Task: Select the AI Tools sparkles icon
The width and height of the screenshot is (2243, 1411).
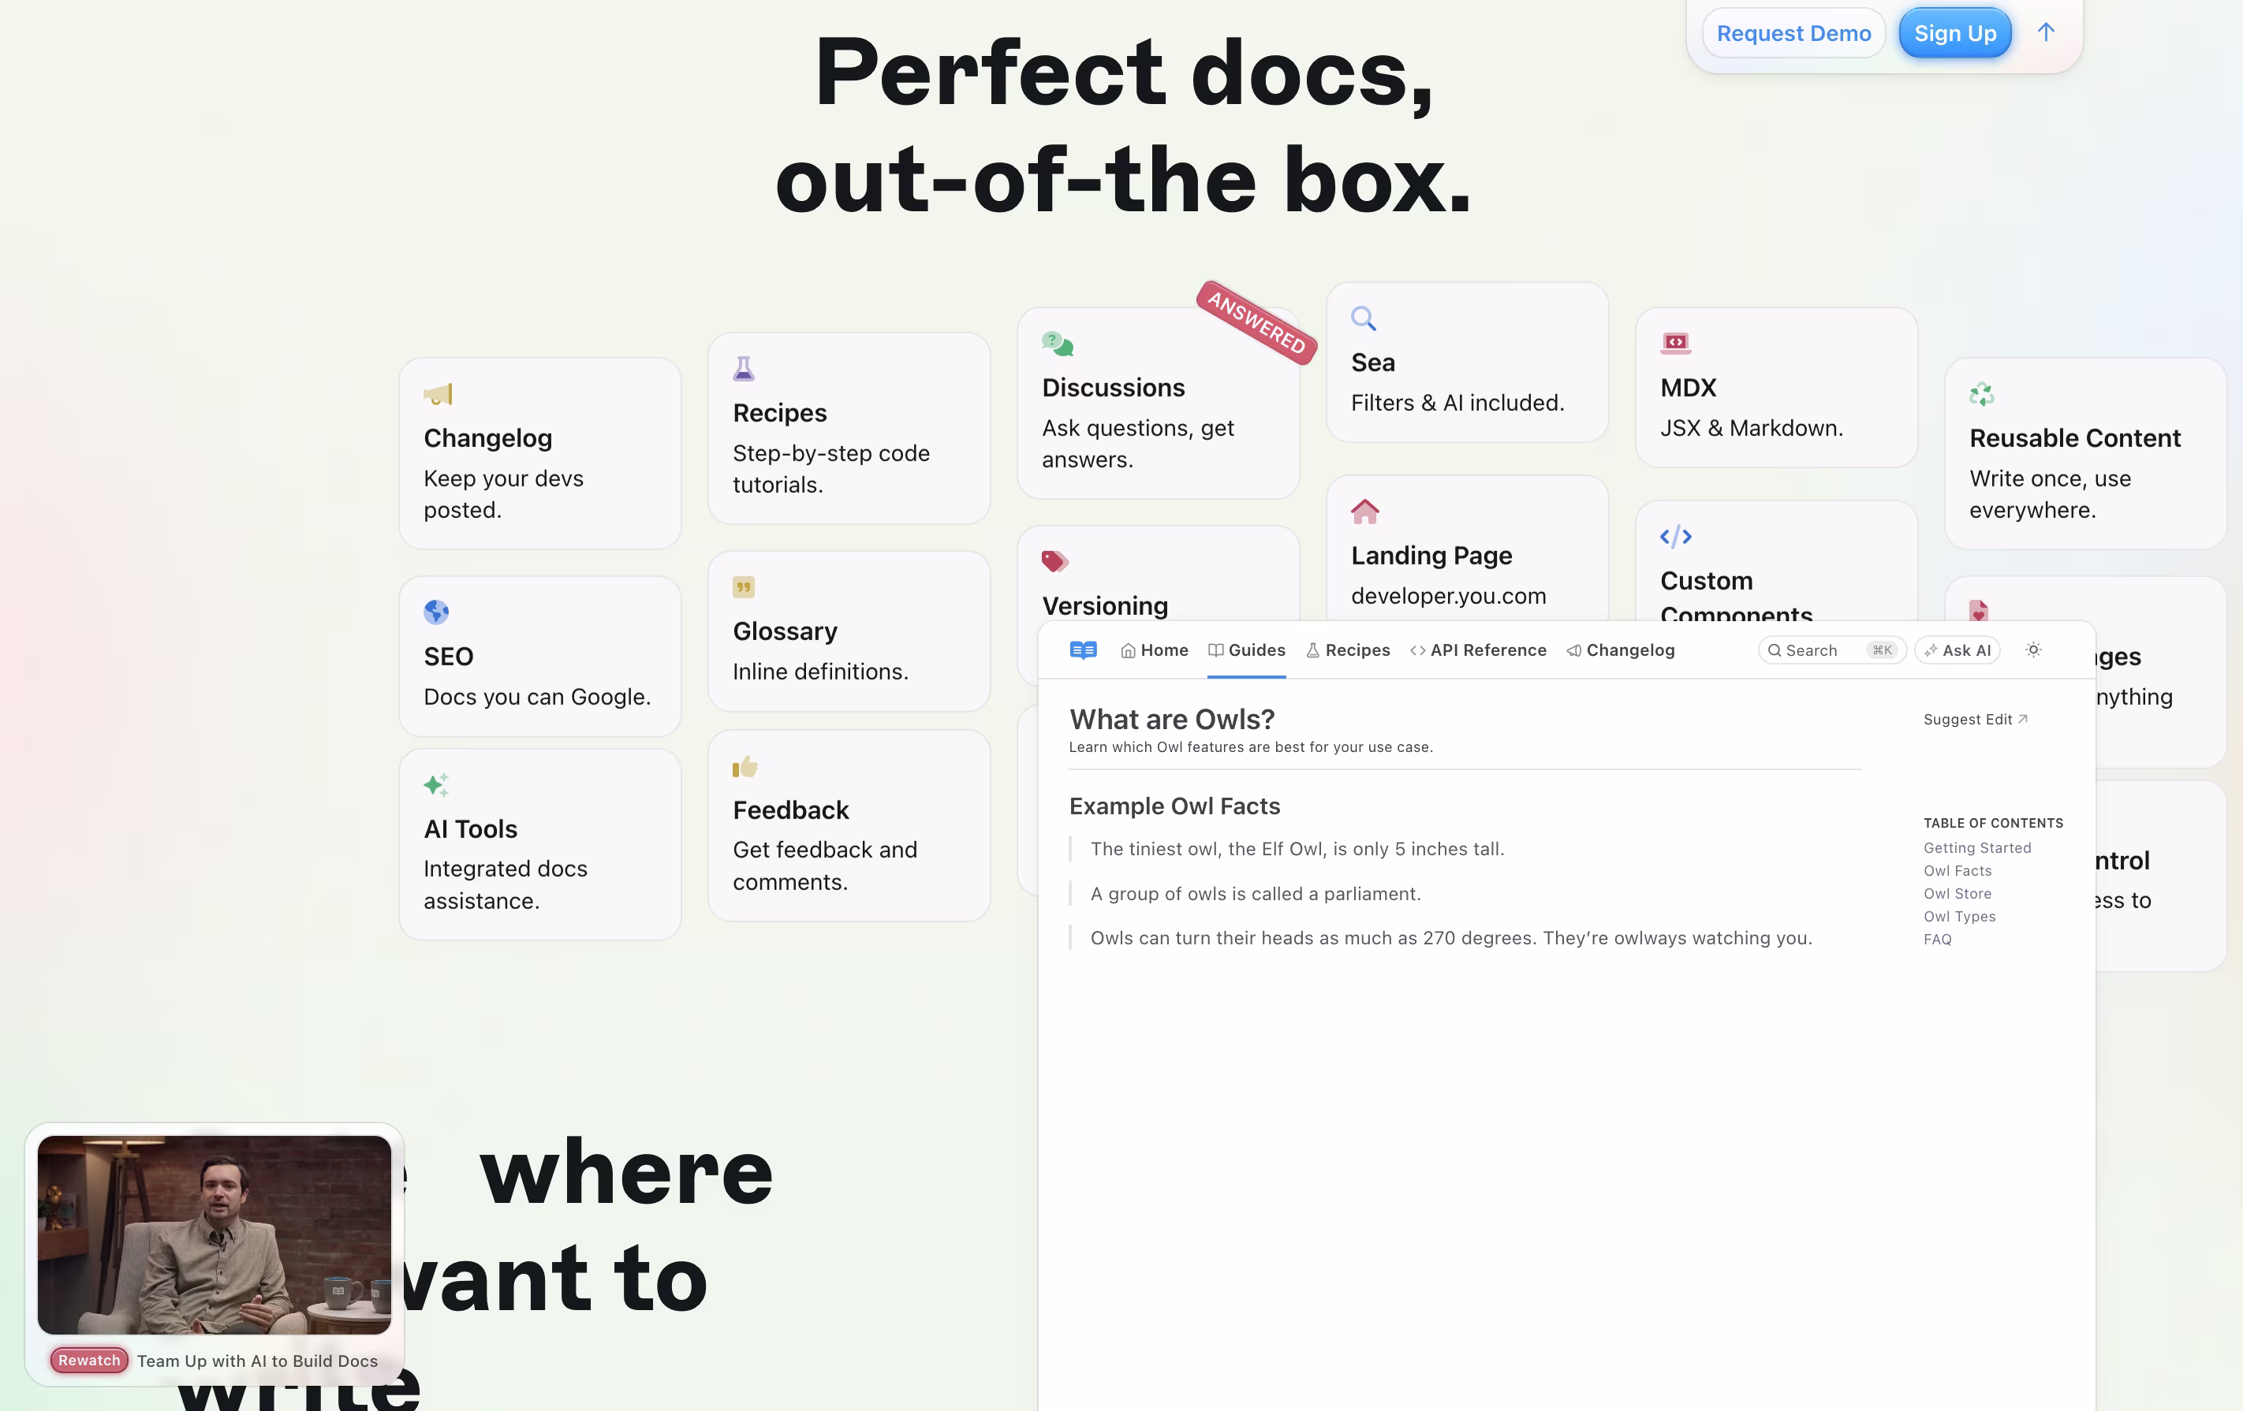Action: coord(437,784)
